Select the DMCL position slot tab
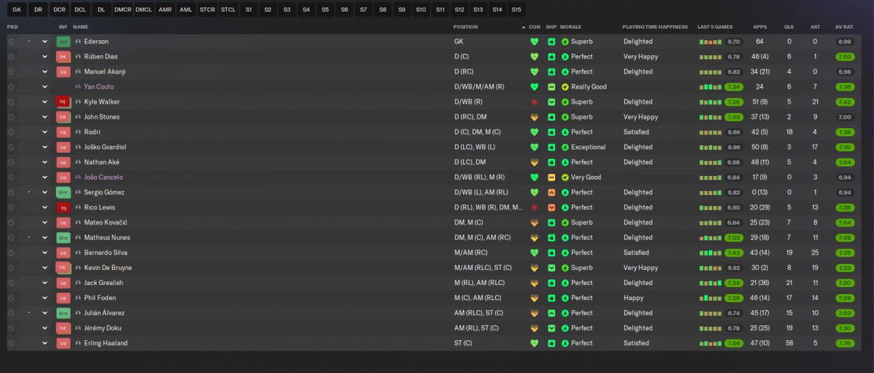874x373 pixels. [144, 10]
